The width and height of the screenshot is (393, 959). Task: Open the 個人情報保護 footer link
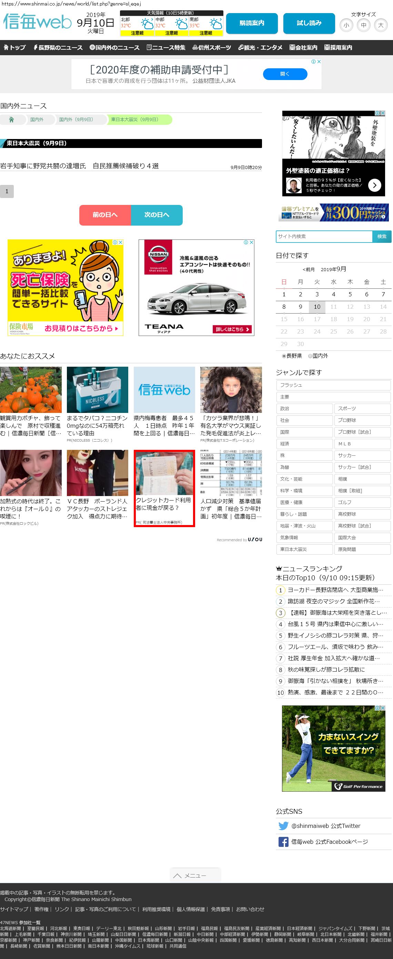[191, 909]
